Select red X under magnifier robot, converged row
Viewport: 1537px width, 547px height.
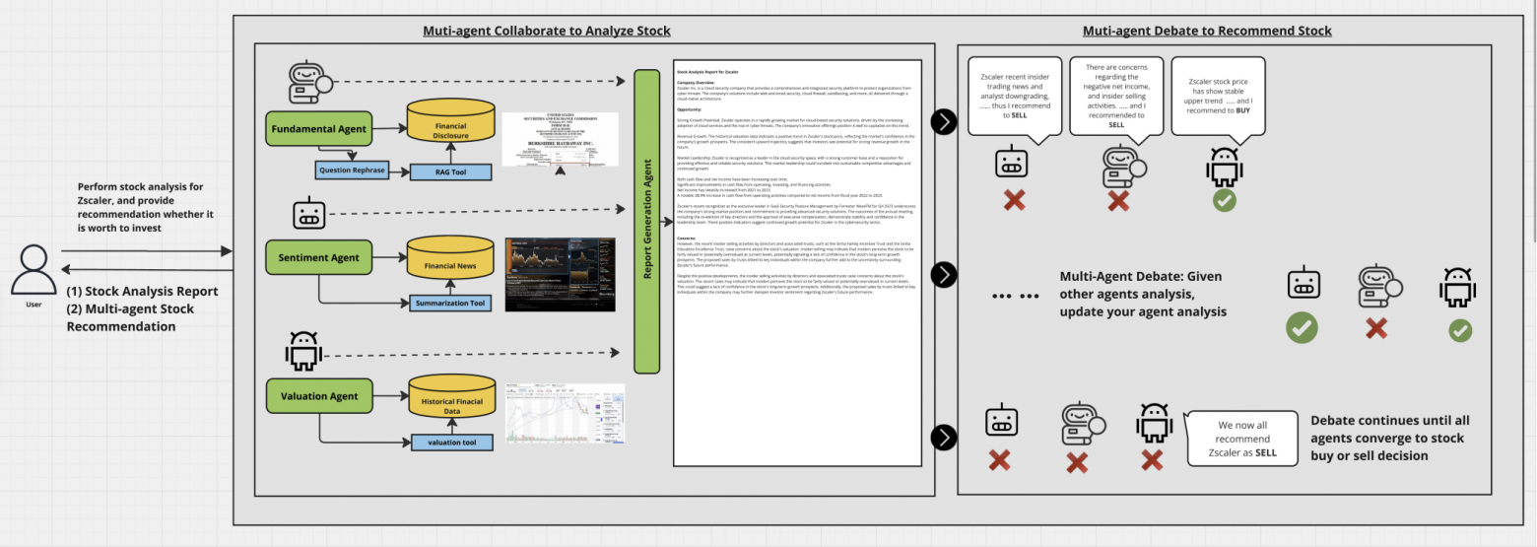[x=1076, y=460]
